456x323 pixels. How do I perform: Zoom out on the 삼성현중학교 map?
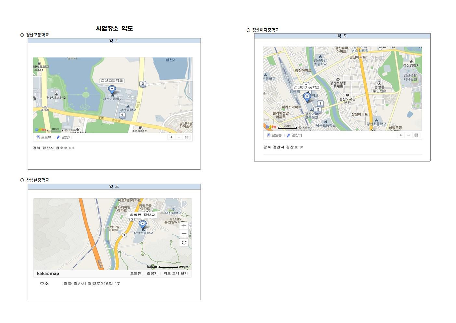coord(184,234)
